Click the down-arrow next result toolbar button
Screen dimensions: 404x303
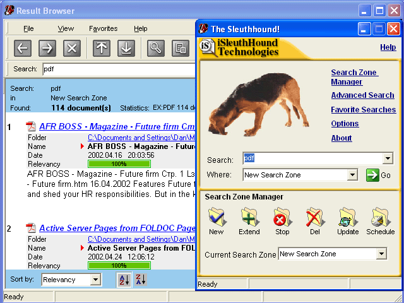coord(126,48)
